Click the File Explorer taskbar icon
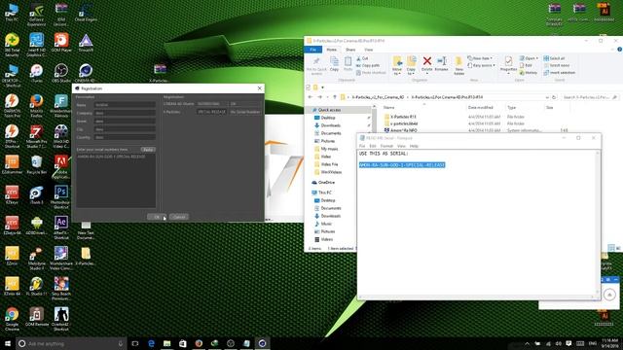This screenshot has width=623, height=350. [x=166, y=343]
